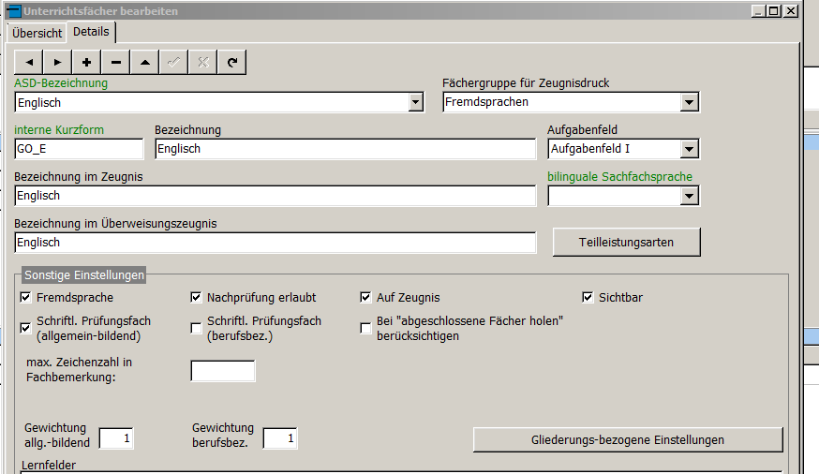Maximize the Unterrichtsfächer bearbeiten window
This screenshot has height=474, width=819.
tap(774, 11)
